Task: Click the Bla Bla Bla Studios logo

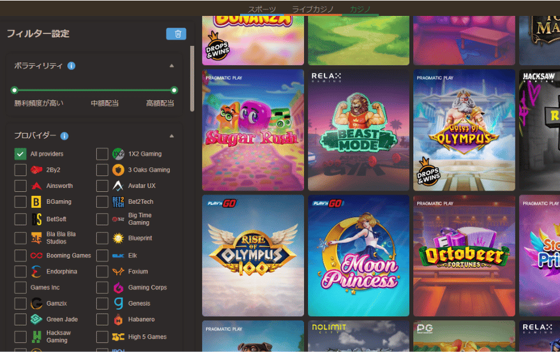Action: 36,238
